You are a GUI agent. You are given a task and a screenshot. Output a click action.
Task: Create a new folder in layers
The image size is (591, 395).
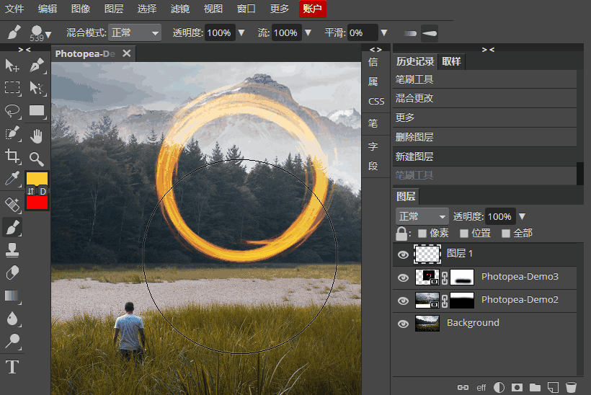coord(535,388)
